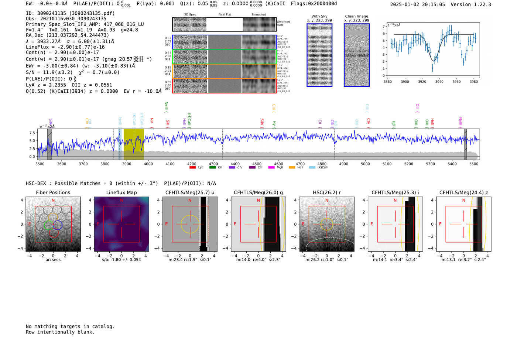Click the Lyα red legend swatch
This screenshot has width=517, height=352.
click(x=192, y=167)
